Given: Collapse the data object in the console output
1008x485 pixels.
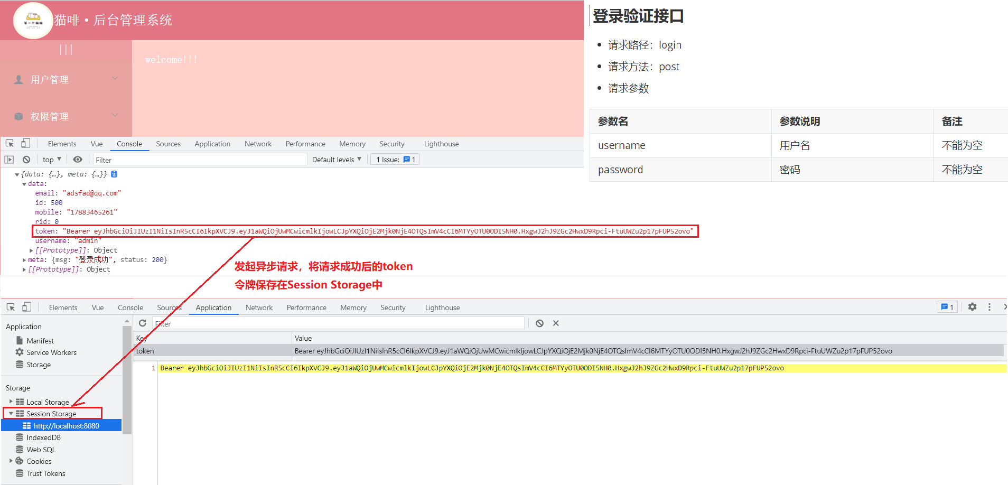Looking at the screenshot, I should 24,183.
